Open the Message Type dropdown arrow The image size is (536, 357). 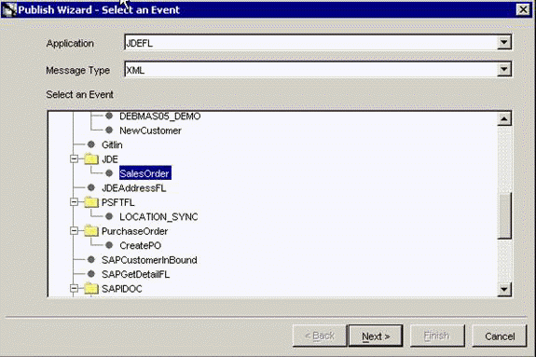click(x=504, y=69)
